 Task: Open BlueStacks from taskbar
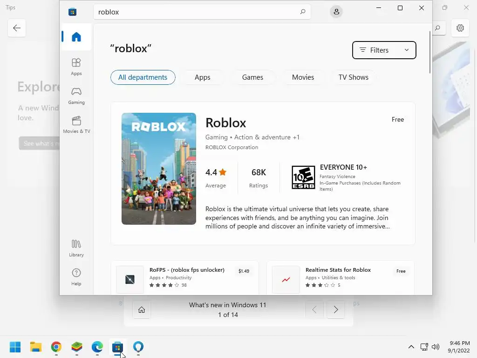coord(77,347)
